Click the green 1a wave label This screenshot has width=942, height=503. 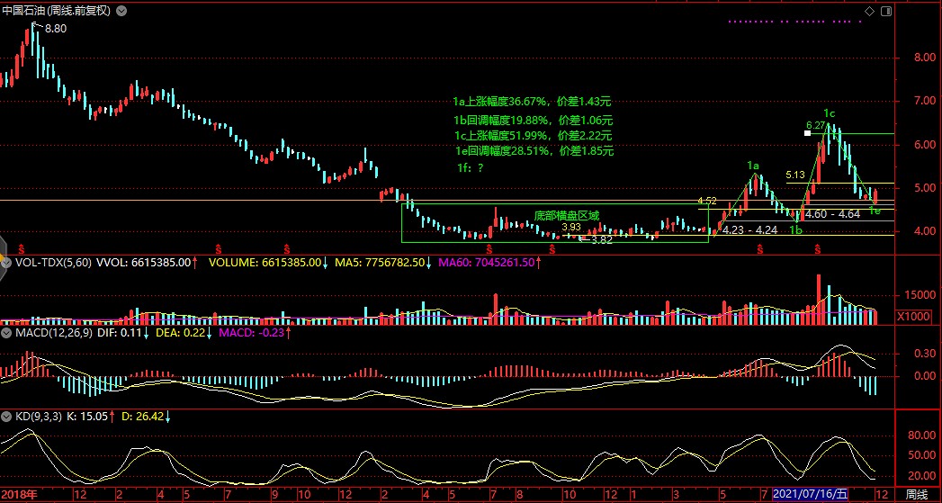(x=753, y=166)
